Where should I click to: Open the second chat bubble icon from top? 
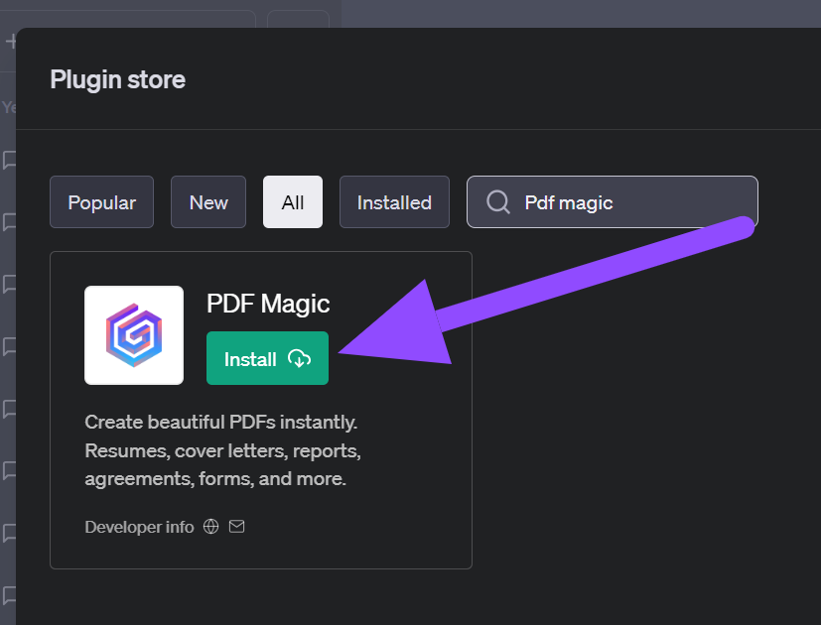pos(10,222)
